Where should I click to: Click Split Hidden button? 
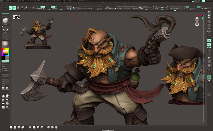[135, 9]
